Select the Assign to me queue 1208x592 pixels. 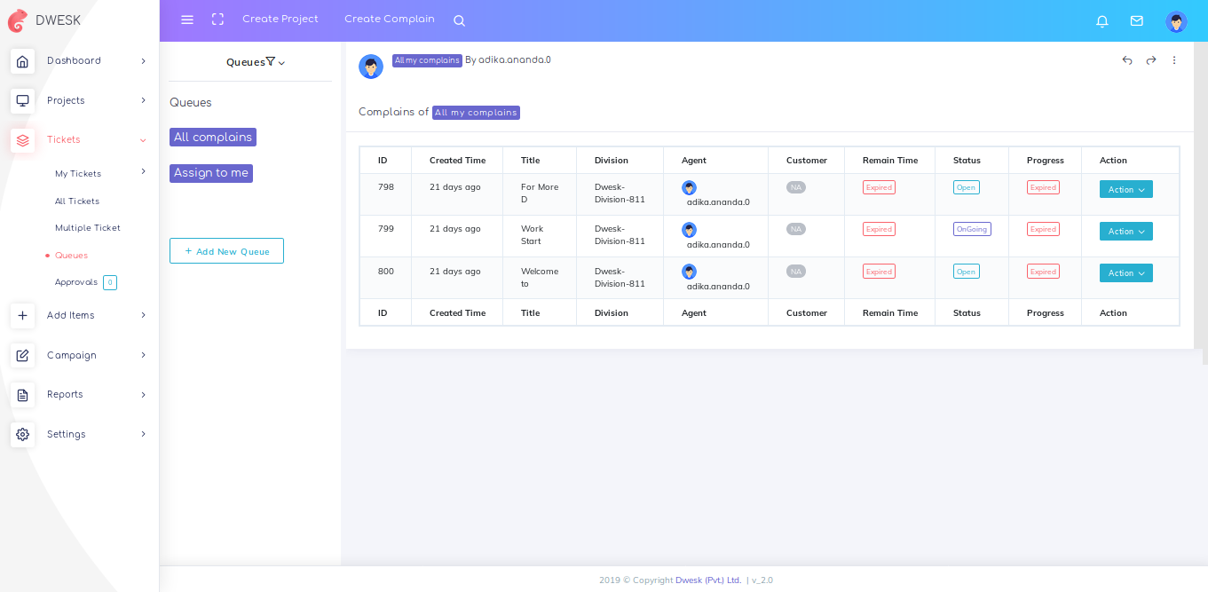[211, 173]
